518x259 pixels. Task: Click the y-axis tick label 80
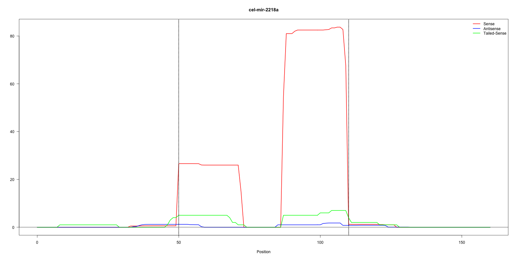pyautogui.click(x=12, y=36)
